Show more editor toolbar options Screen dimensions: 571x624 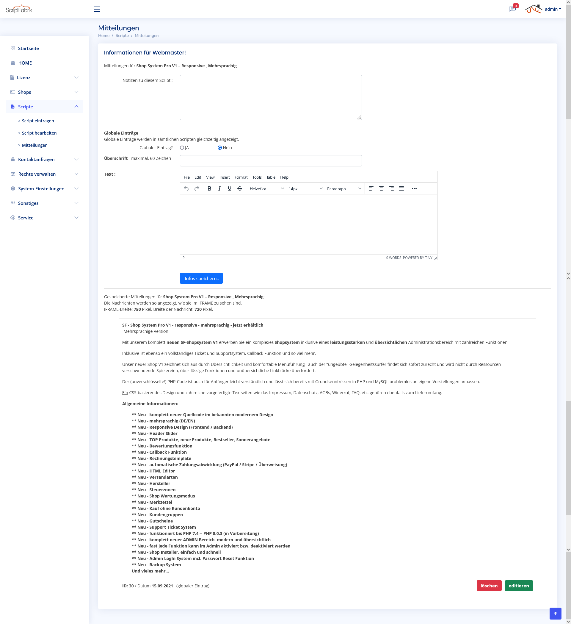pyautogui.click(x=414, y=188)
